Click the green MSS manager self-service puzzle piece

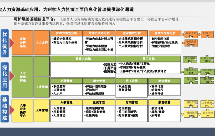coord(207,59)
